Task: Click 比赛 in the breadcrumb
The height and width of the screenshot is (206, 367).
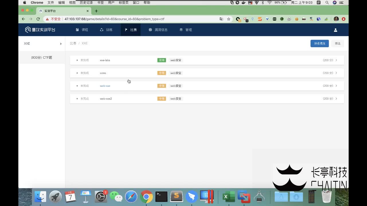Action: 73,43
